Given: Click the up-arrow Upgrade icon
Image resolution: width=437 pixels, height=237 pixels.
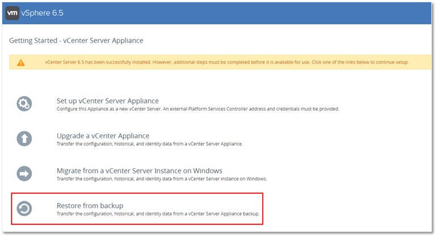Looking at the screenshot, I should (24, 139).
